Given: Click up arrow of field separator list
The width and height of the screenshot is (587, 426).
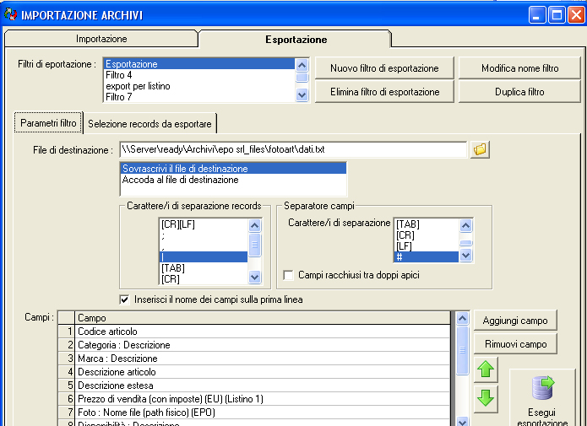Looking at the screenshot, I should point(465,225).
